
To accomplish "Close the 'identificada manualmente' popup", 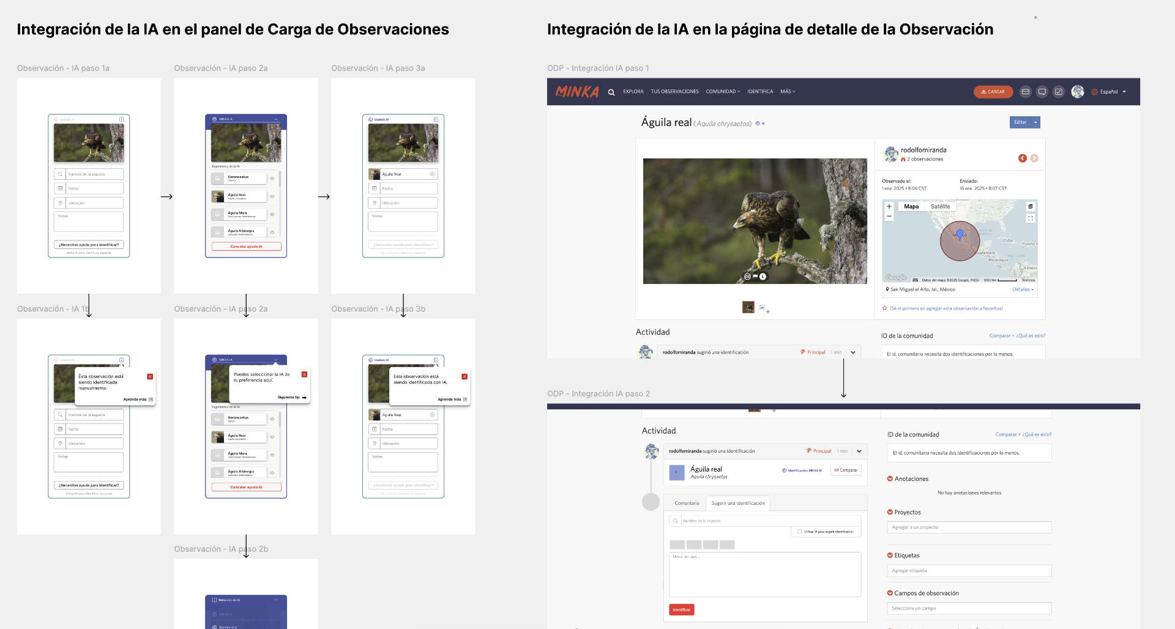I will 150,376.
